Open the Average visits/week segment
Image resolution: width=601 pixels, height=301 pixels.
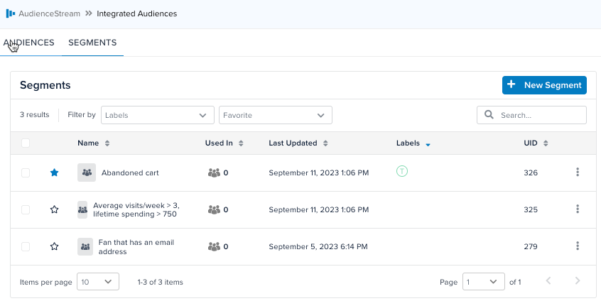(x=136, y=209)
